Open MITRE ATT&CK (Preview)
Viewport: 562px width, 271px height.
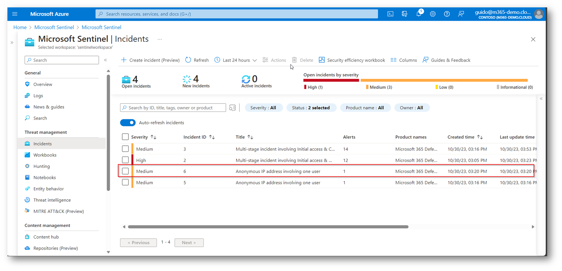[59, 212]
